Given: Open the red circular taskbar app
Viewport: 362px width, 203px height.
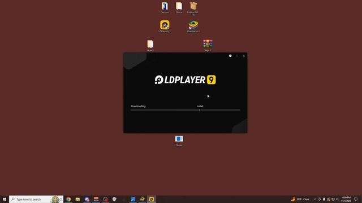Looking at the screenshot, I should point(105,199).
